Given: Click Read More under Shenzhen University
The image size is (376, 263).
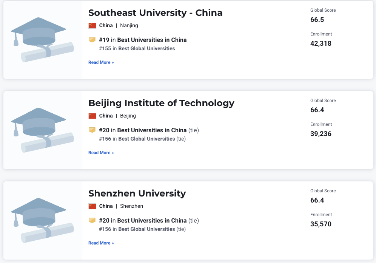Looking at the screenshot, I should point(101,243).
